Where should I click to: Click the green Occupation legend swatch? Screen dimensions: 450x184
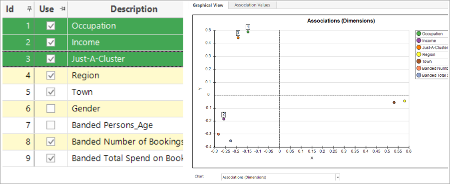pyautogui.click(x=419, y=34)
